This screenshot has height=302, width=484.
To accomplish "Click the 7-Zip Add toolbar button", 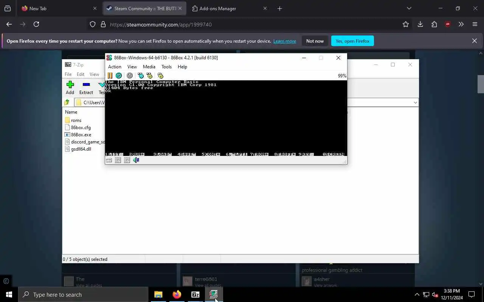I will (x=70, y=88).
